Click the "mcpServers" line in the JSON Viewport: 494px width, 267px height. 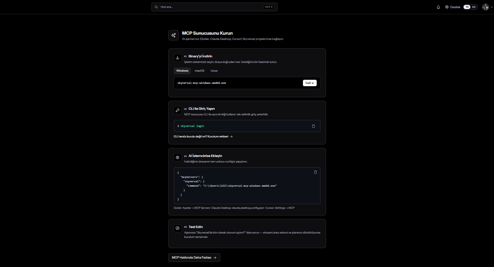[192, 177]
